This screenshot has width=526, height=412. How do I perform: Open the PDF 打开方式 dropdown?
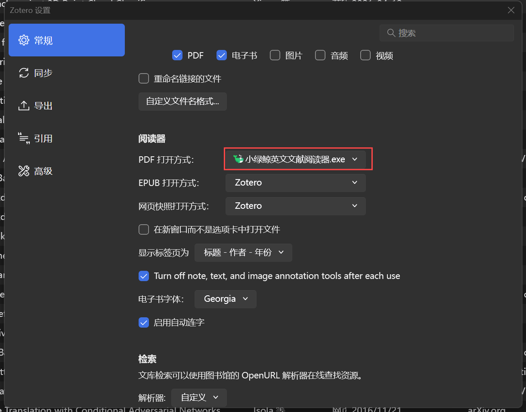click(x=296, y=159)
